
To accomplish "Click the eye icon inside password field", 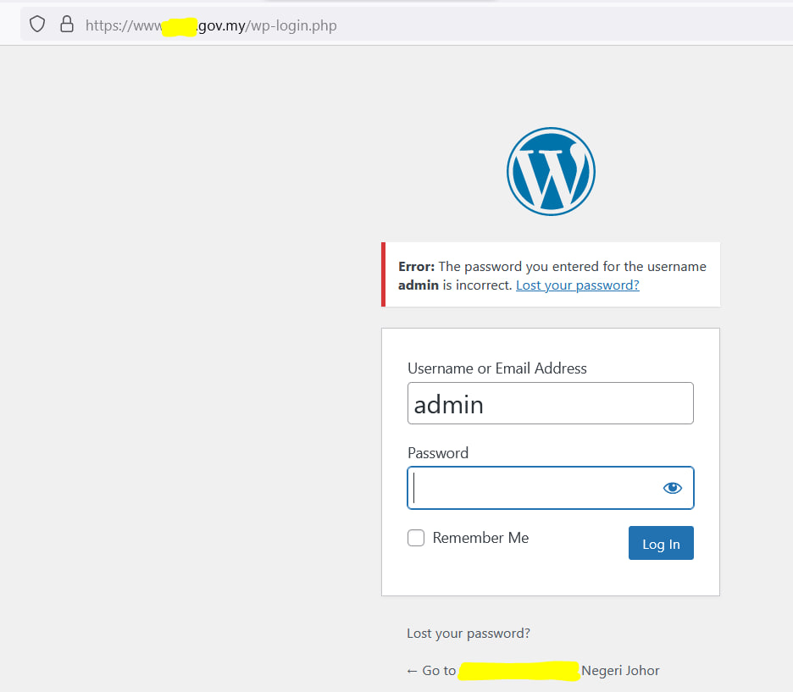I will pyautogui.click(x=672, y=487).
